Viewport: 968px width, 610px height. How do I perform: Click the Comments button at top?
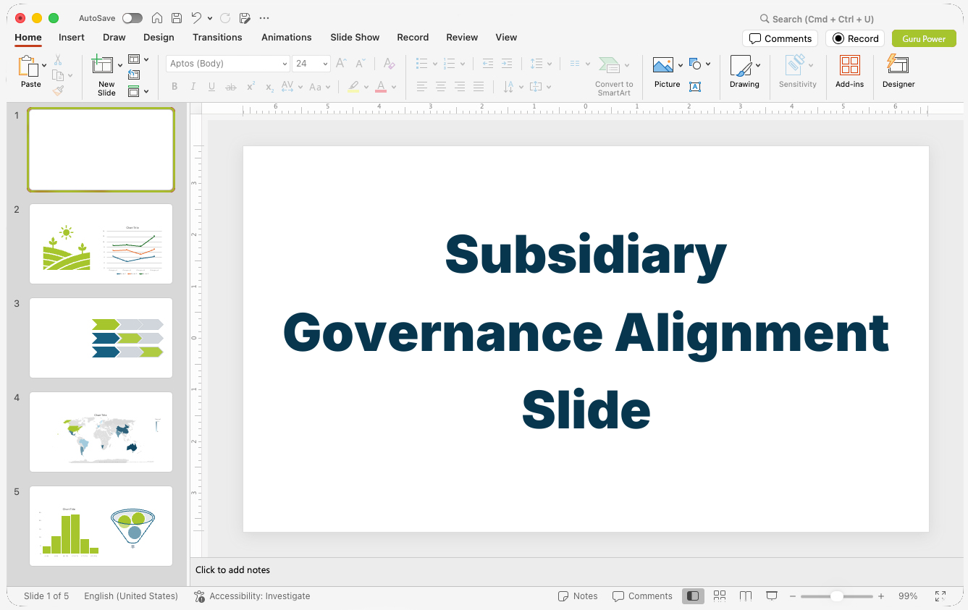click(780, 38)
